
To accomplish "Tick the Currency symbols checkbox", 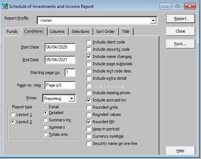I will pyautogui.click(x=89, y=136).
